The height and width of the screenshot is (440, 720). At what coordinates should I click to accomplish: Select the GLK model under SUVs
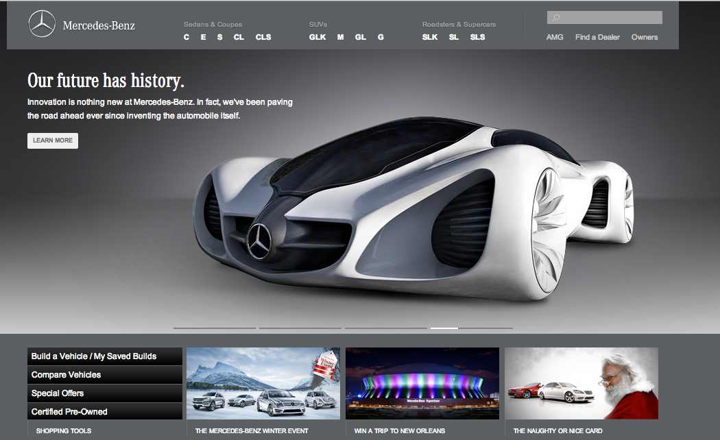317,37
